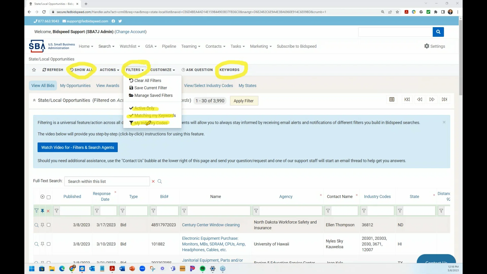Check the row checkbox for Century Center Window cleaning
This screenshot has height=274, width=487.
[49, 225]
